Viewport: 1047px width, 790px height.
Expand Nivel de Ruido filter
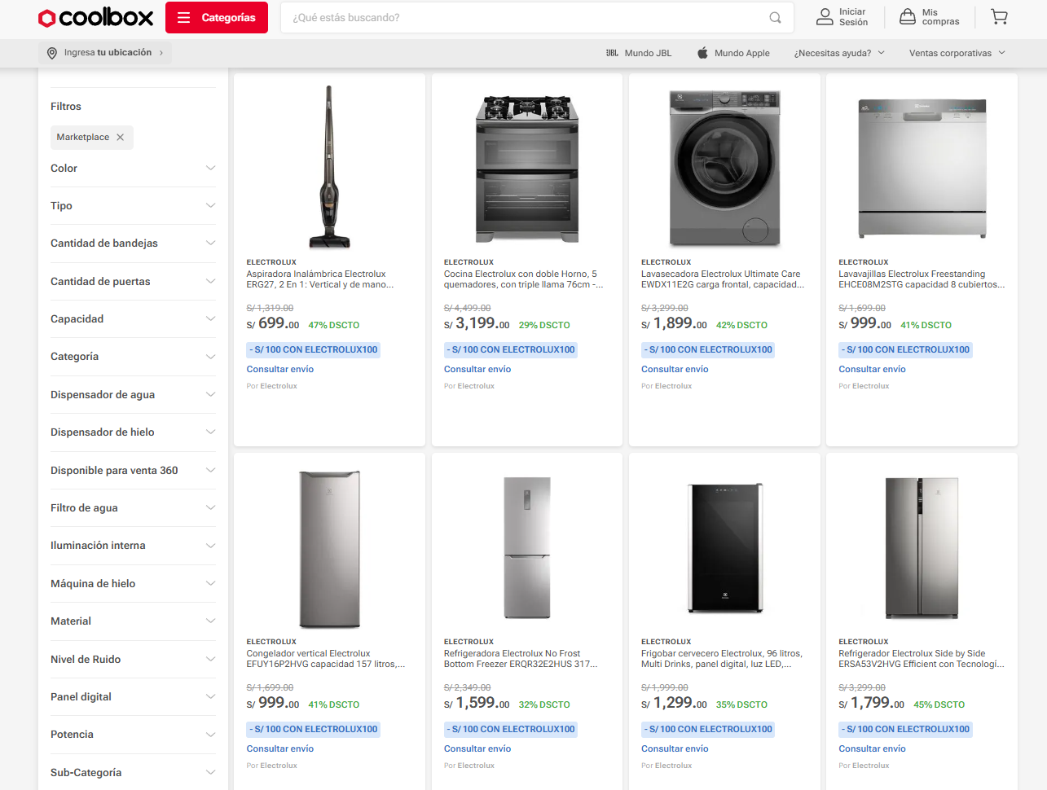pos(133,660)
